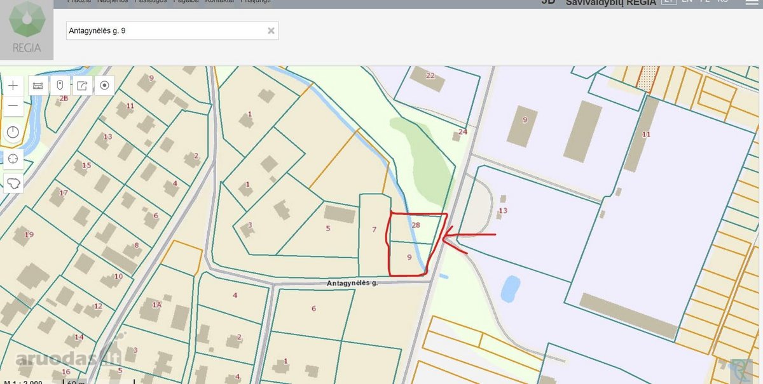Select parcel labeled 12
Screen dimensions: 763x384
tap(98, 306)
